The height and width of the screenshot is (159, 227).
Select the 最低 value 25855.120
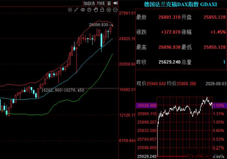[215, 47]
